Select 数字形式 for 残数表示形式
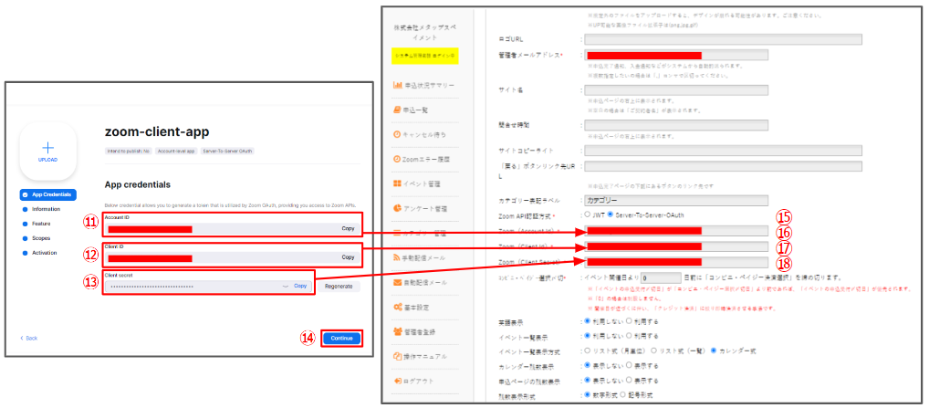The image size is (929, 408). click(x=587, y=394)
